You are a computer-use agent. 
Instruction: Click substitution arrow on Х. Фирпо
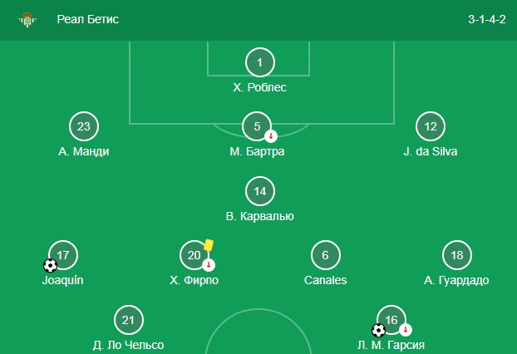209,265
